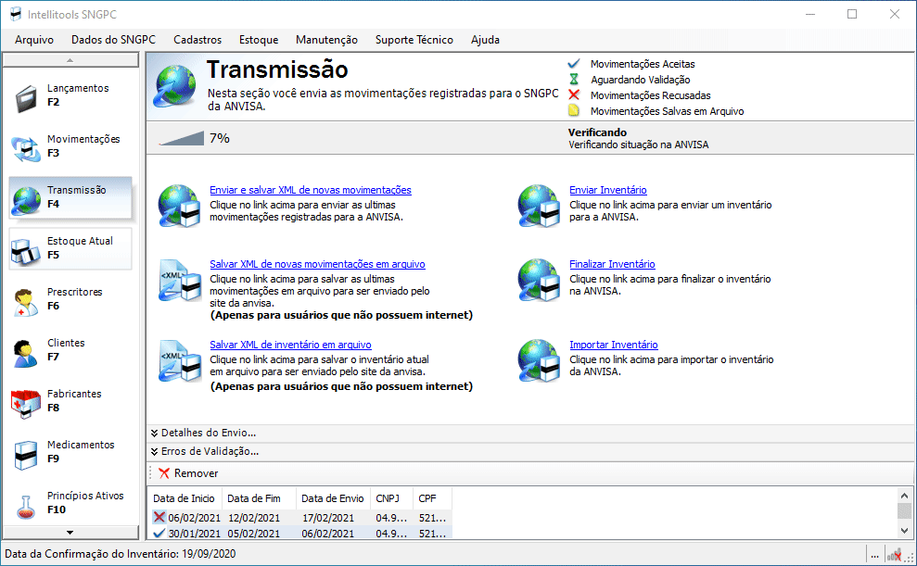Click globe icon beside Importar Inventário
Screen dimensions: 917x566
539,360
